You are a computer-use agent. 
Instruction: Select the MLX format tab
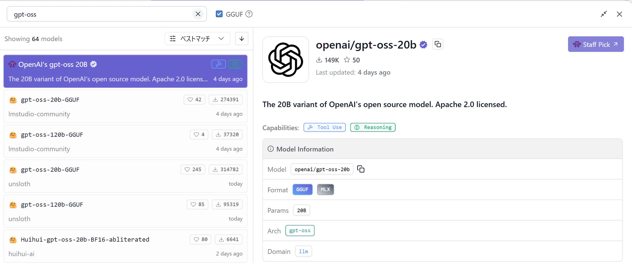(325, 189)
